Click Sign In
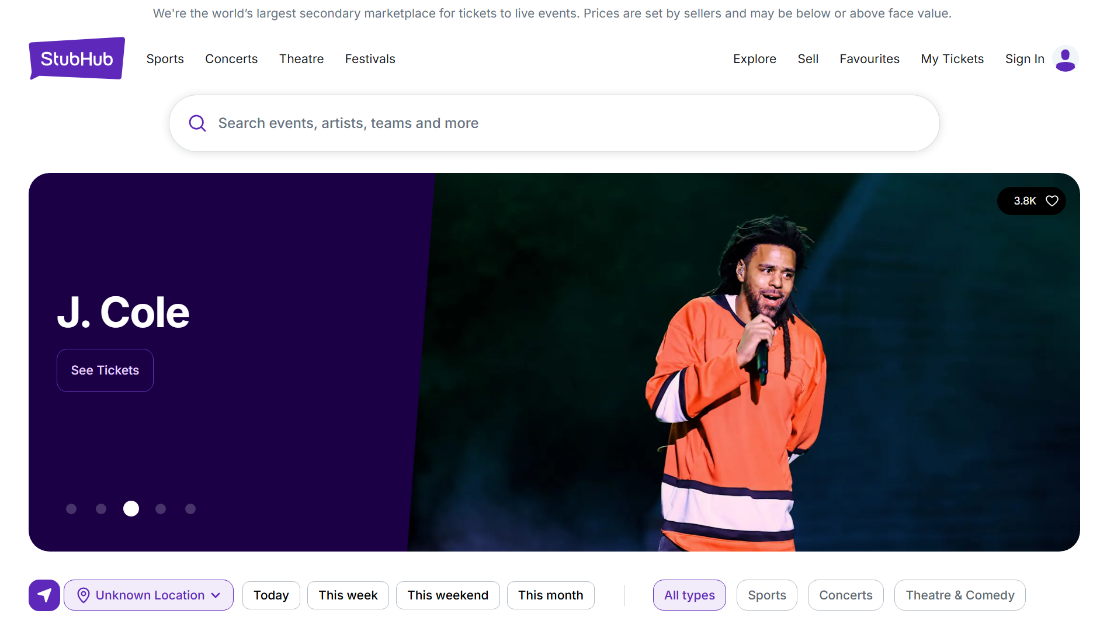Screen dimensions: 1107x631 pyautogui.click(x=1024, y=58)
